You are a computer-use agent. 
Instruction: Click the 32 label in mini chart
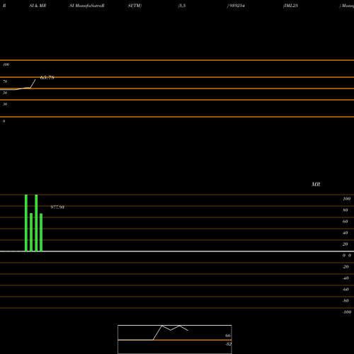pyautogui.click(x=228, y=344)
